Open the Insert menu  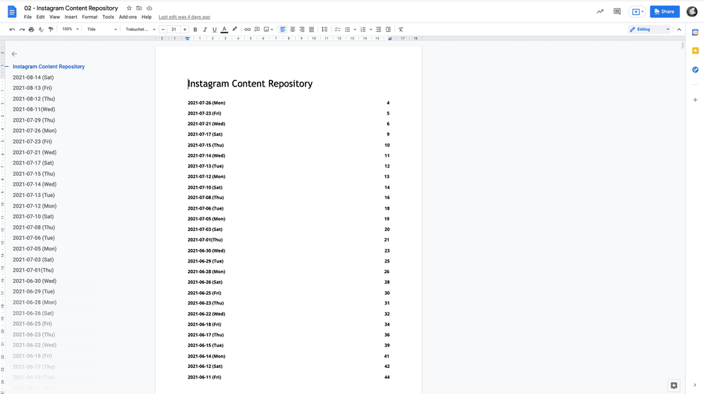(x=70, y=17)
